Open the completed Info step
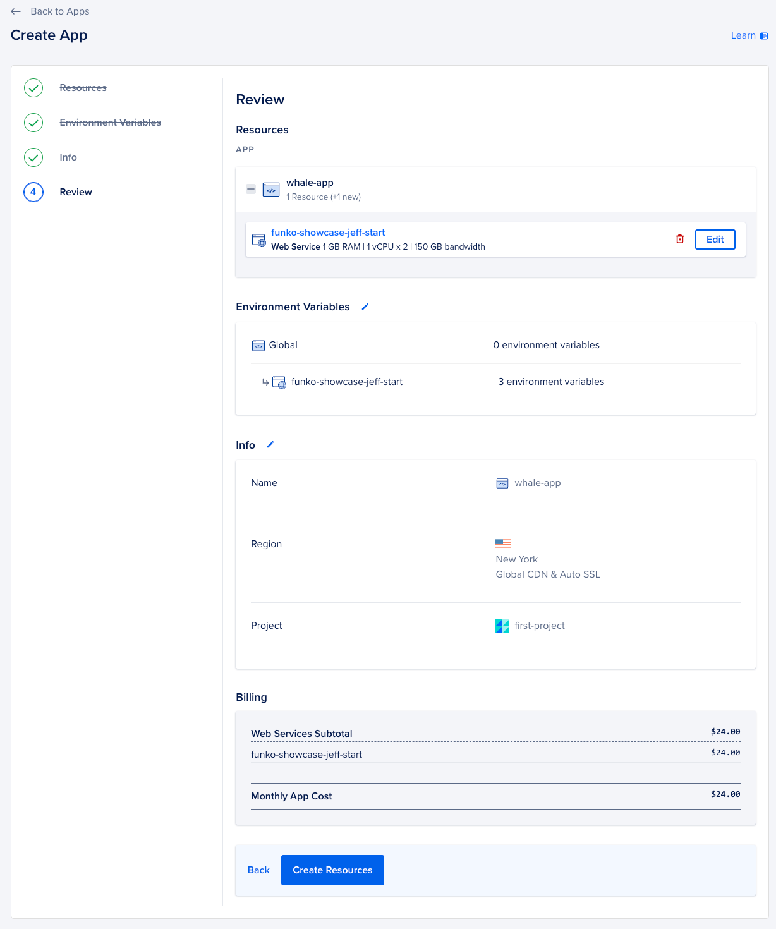This screenshot has height=929, width=776. click(x=68, y=157)
